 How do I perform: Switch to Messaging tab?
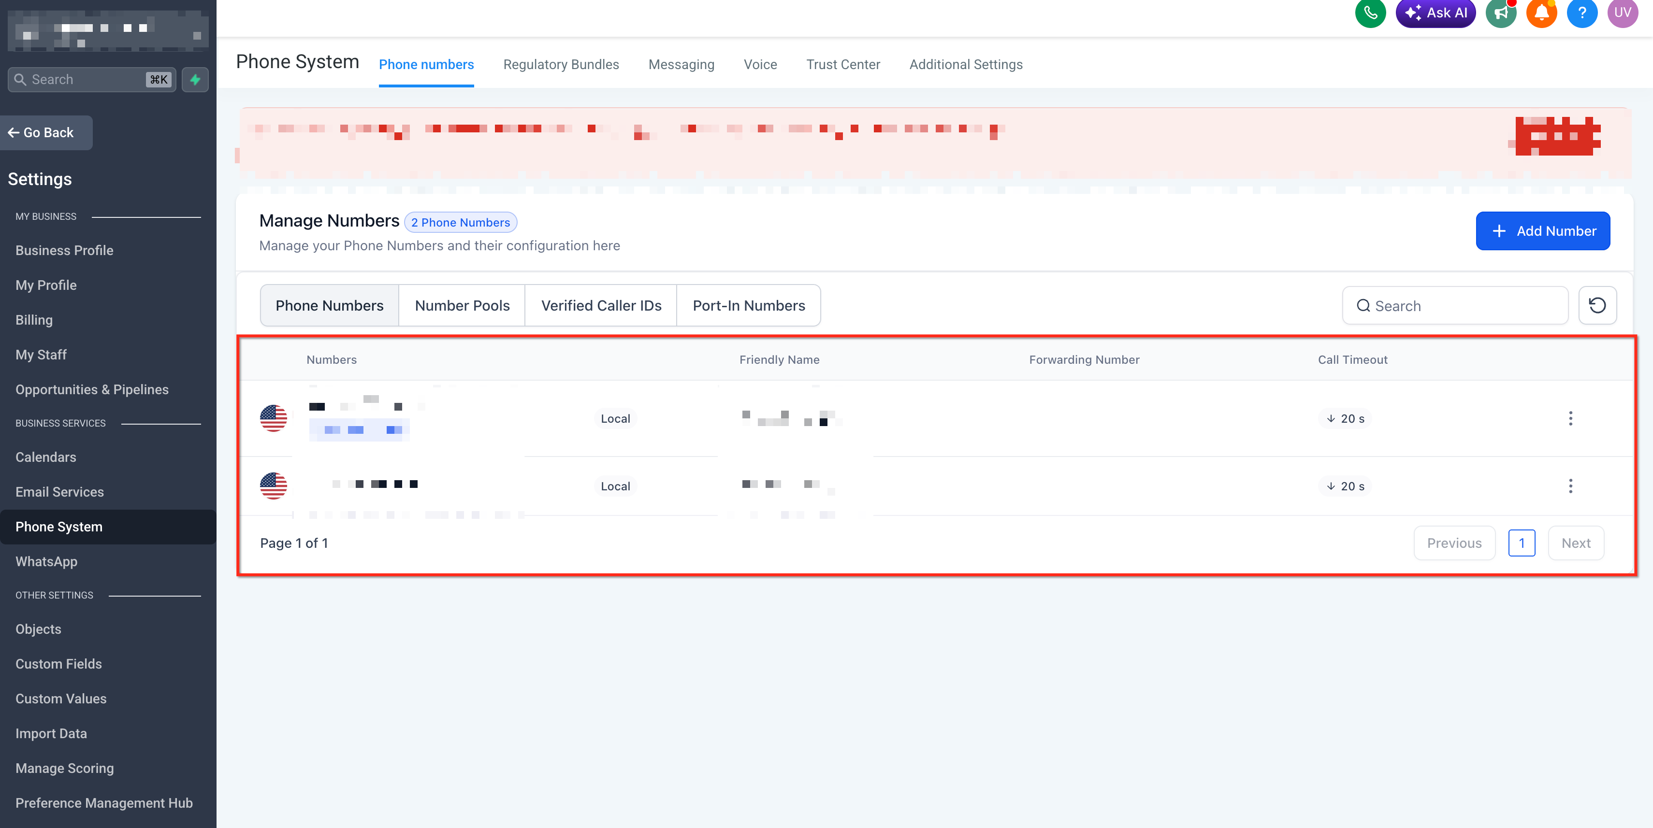pos(681,65)
